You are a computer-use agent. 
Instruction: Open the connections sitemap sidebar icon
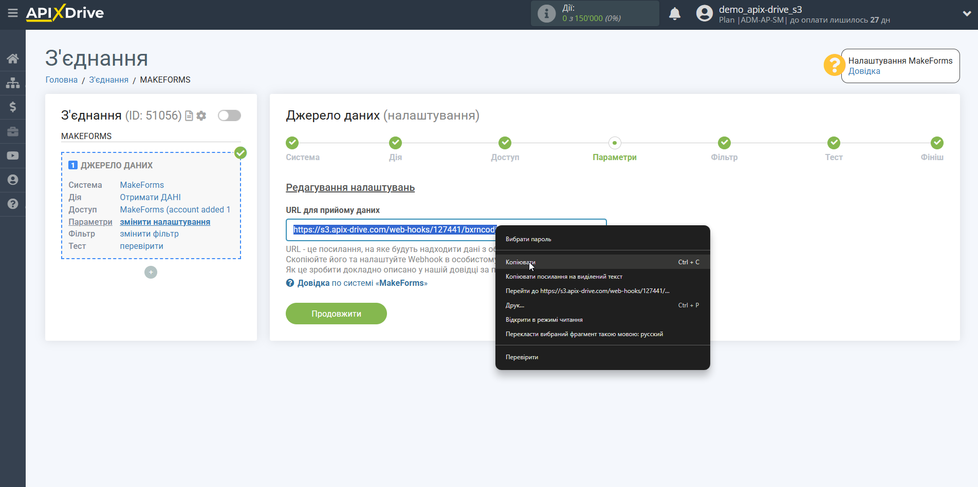[x=13, y=83]
